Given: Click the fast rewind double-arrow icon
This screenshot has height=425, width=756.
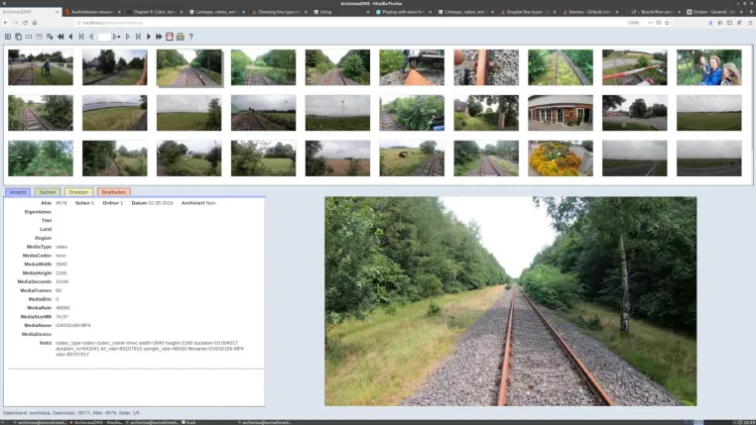Looking at the screenshot, I should (x=61, y=37).
